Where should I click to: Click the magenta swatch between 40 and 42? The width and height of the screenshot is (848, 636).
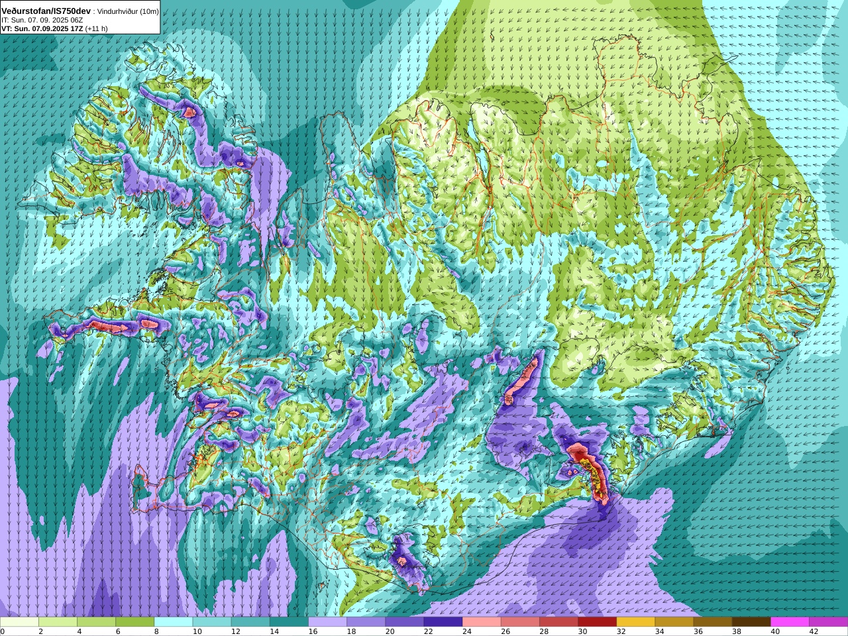[x=790, y=622]
